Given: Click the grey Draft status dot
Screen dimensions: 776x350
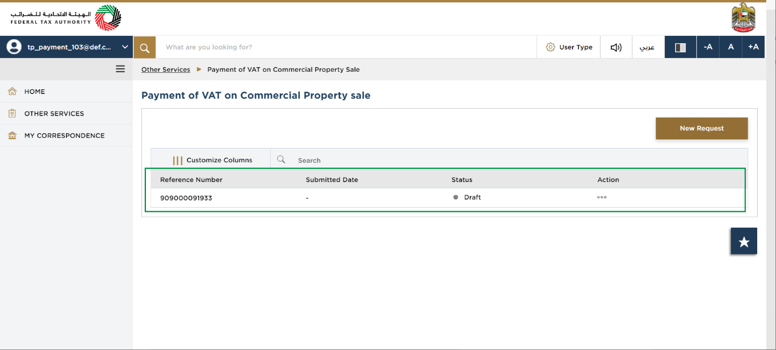Looking at the screenshot, I should [x=456, y=197].
